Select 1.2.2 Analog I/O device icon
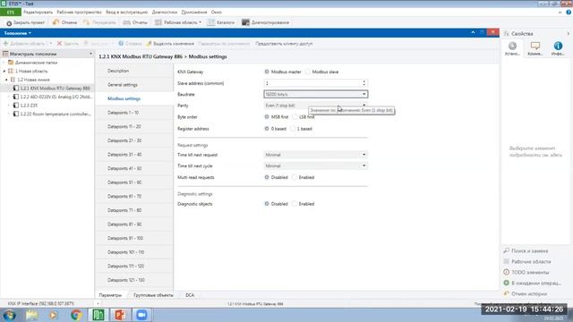Screen dimensions: 573x322 coord(16,97)
